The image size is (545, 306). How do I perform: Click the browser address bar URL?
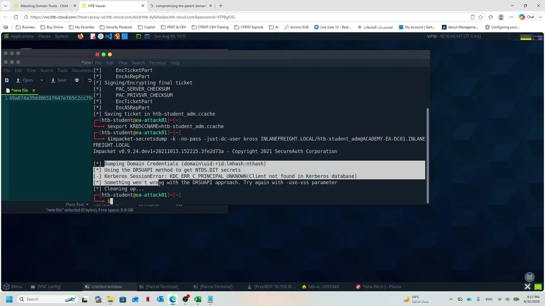[132, 17]
